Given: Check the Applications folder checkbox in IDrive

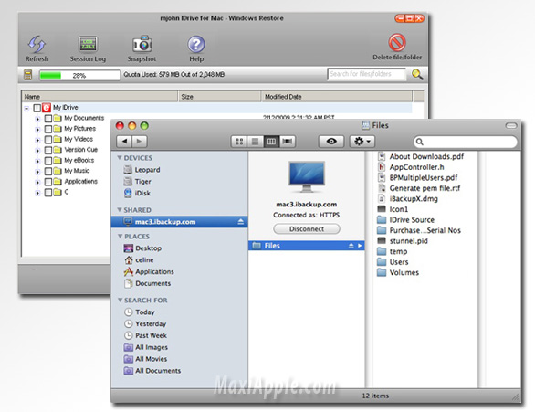Looking at the screenshot, I should click(x=48, y=182).
